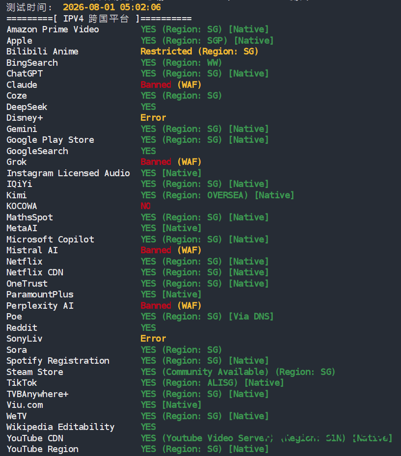Select the Disney+ Error status text

pos(153,118)
